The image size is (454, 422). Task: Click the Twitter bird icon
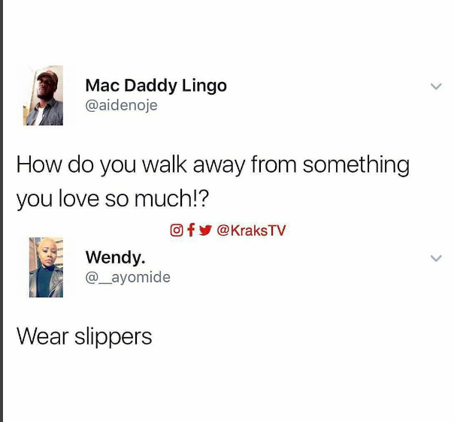pos(205,231)
